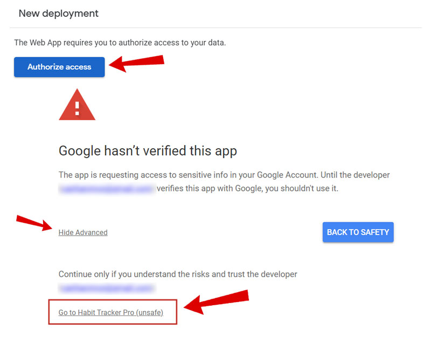Click the 'Google hasn't verified this app' heading
The image size is (431, 343).
click(148, 150)
